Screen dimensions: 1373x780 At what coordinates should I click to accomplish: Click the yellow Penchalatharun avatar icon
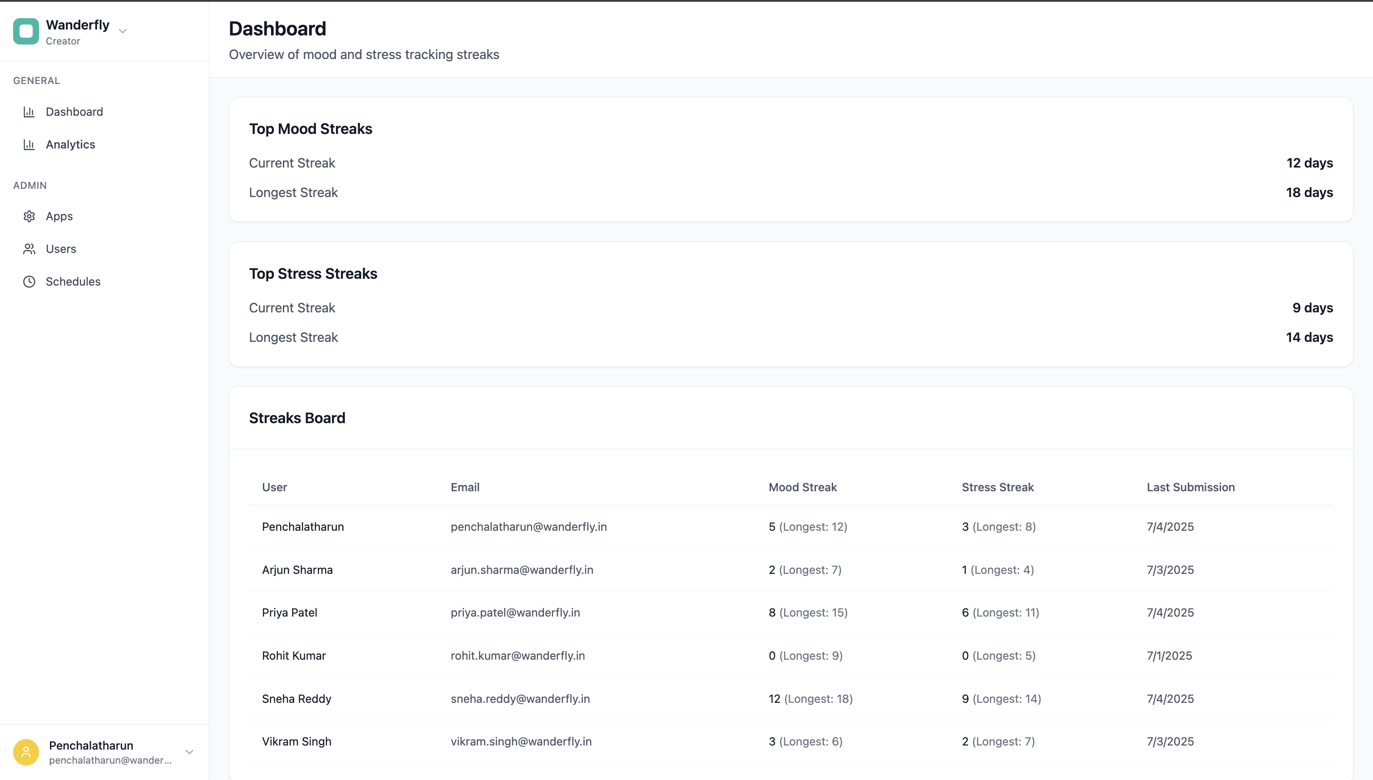[x=26, y=751]
